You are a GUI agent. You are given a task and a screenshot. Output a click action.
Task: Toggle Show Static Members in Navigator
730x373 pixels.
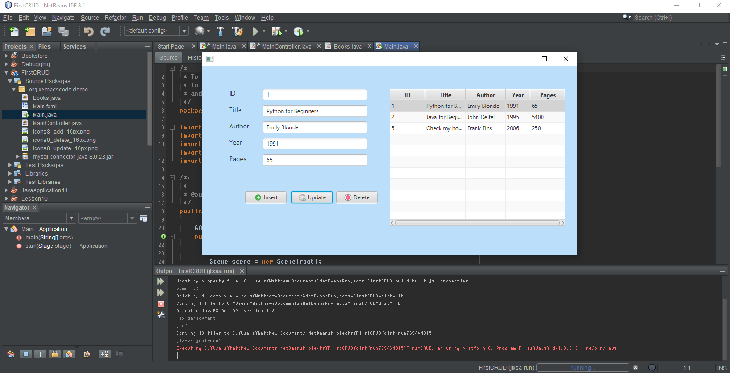tap(40, 354)
